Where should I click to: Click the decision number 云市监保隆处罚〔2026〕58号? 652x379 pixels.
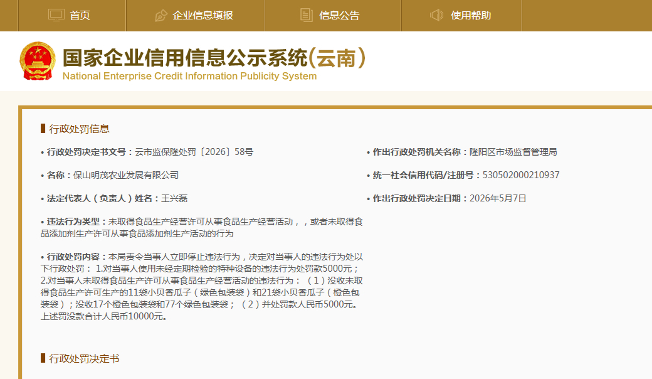[194, 152]
